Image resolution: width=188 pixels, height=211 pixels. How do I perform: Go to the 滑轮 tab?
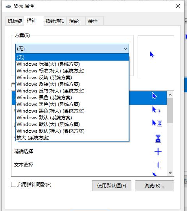click(76, 21)
